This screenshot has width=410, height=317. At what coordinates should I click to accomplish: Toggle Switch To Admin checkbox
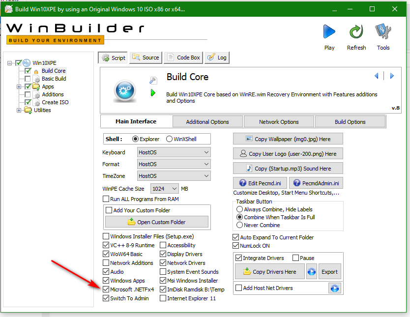106,298
